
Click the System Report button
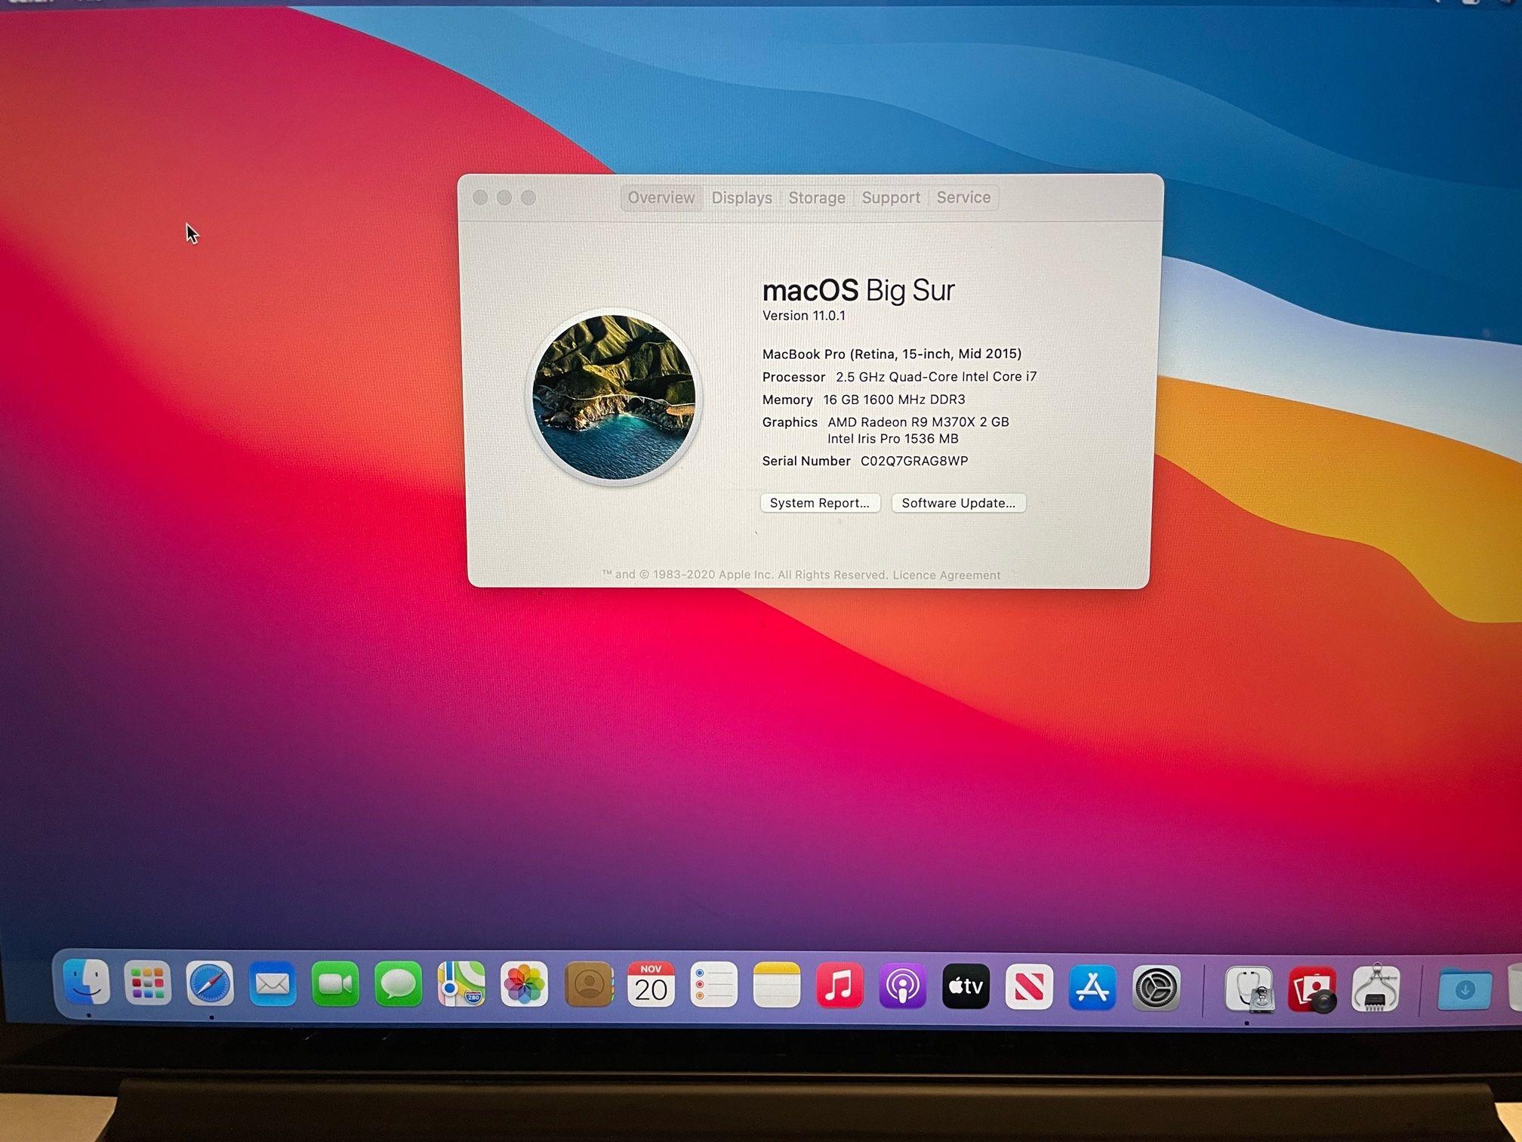[820, 503]
